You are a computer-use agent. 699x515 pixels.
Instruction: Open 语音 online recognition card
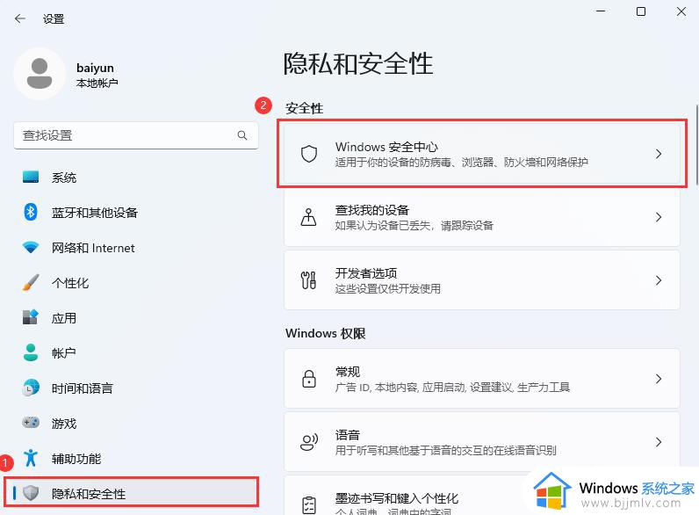pos(482,442)
